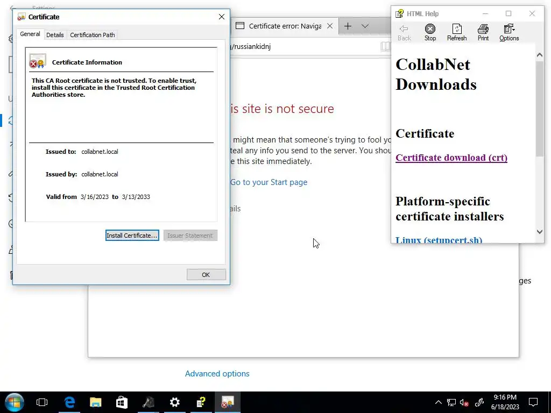Select the General tab
The width and height of the screenshot is (551, 413).
tap(30, 34)
